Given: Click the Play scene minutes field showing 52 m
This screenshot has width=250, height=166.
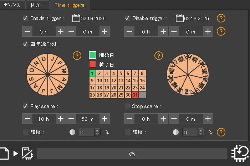Looking at the screenshot, I should tap(87, 118).
